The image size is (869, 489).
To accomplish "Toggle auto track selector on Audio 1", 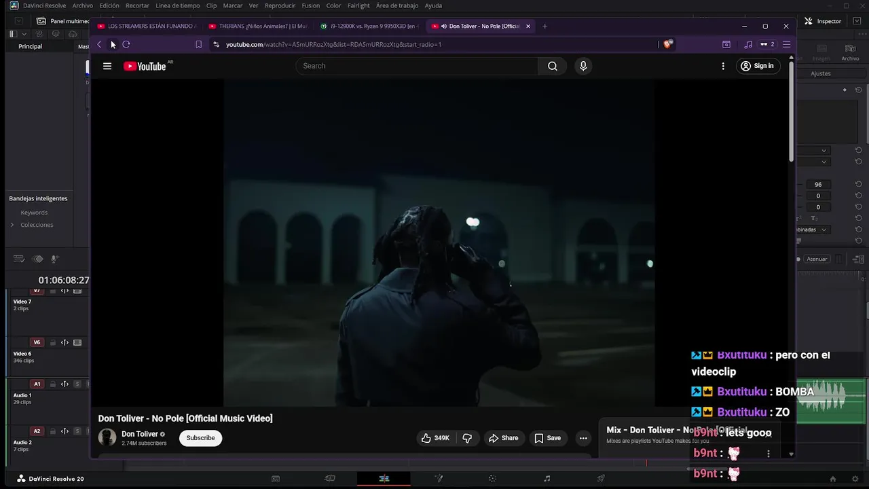I will pos(64,384).
